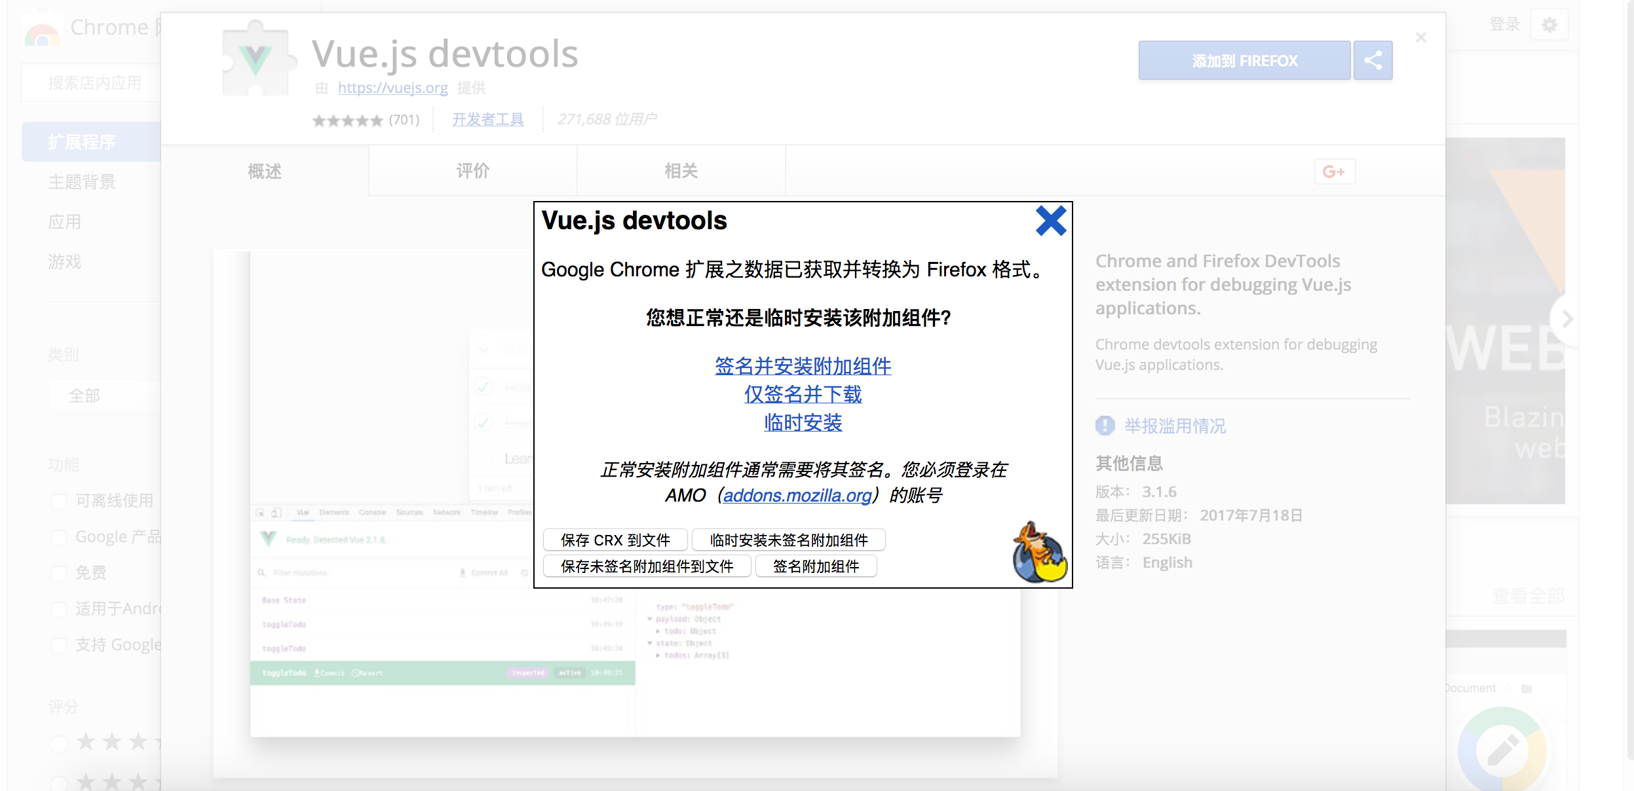1634x791 pixels.
Task: Click the five-star rating icons
Action: (347, 120)
